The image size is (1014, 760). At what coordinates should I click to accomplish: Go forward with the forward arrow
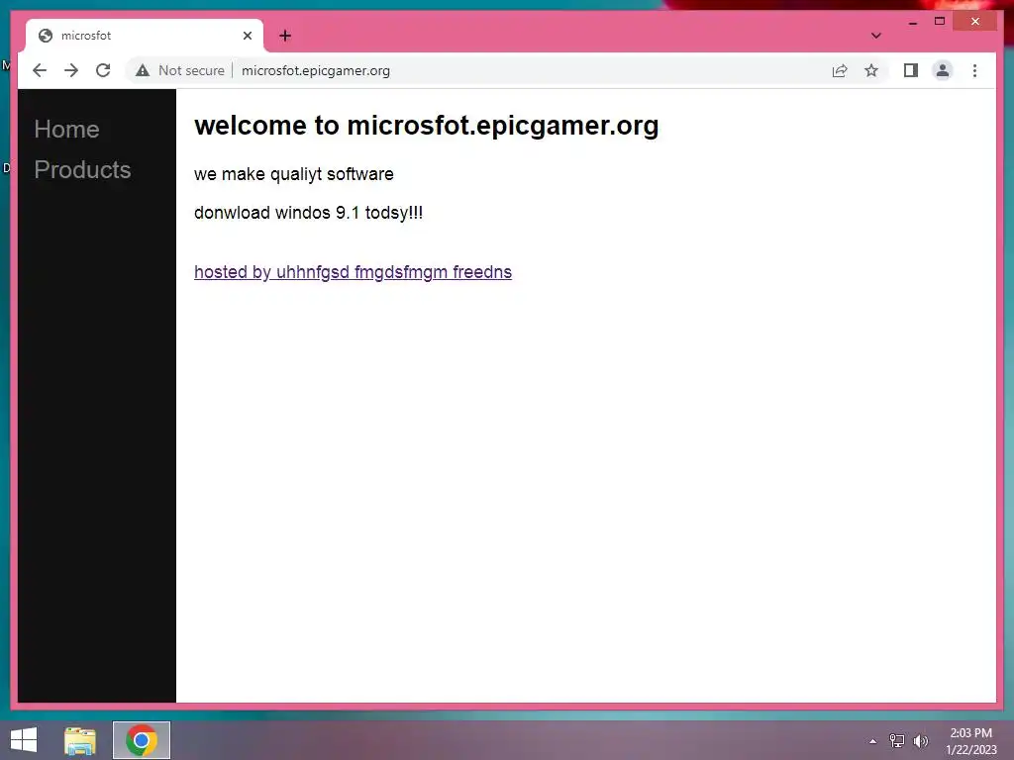tap(71, 70)
